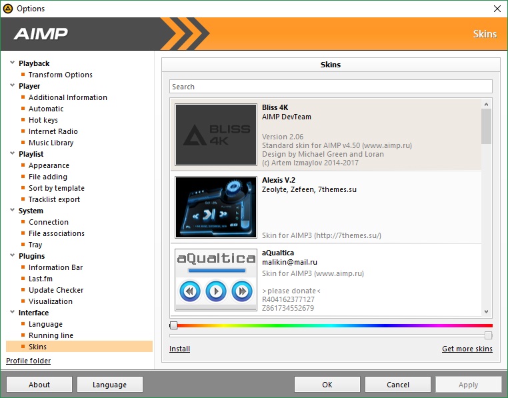Open File adding settings
The image size is (508, 398).
point(48,177)
